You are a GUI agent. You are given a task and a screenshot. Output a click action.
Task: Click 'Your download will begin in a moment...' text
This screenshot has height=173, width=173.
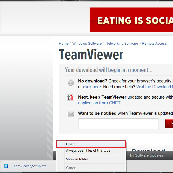point(109,70)
